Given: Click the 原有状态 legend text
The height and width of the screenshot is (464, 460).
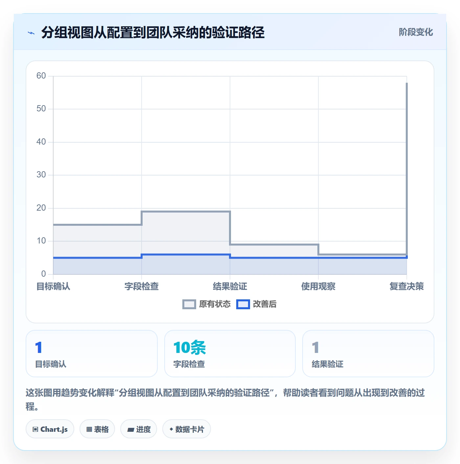Looking at the screenshot, I should click(215, 304).
